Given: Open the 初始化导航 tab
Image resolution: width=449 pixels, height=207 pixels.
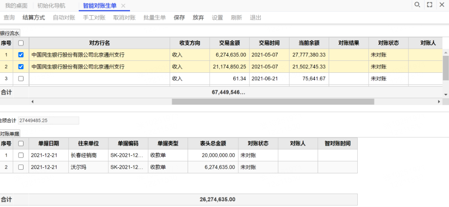Looking at the screenshot, I should tap(51, 6).
